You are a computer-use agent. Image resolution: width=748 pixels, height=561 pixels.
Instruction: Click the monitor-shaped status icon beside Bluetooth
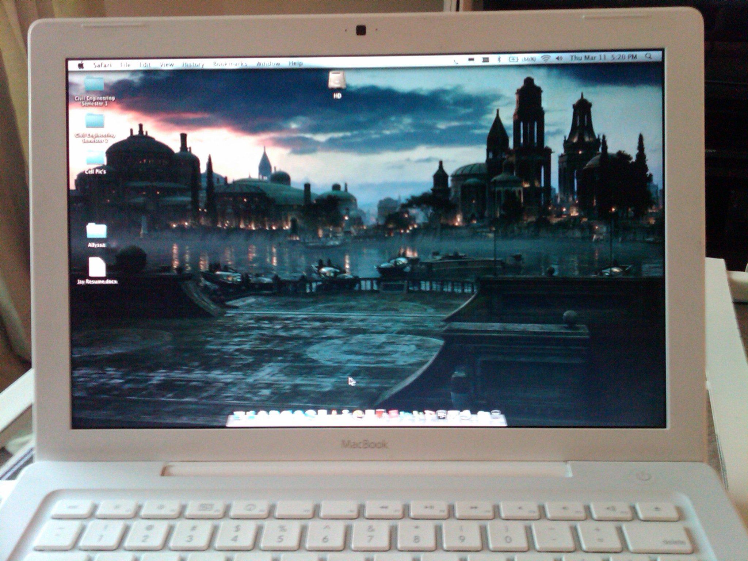[485, 60]
